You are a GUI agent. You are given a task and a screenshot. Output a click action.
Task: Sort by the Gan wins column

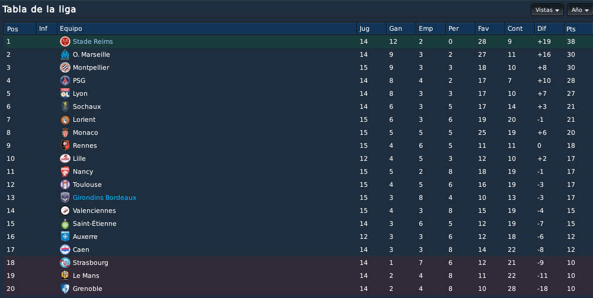click(x=401, y=29)
